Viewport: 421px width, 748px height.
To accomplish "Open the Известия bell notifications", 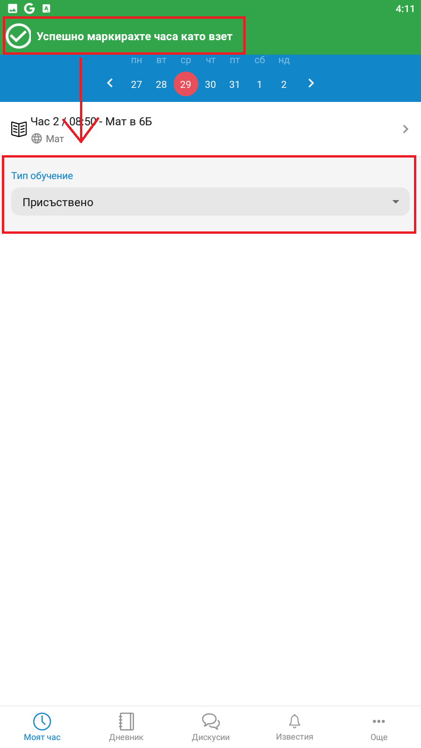I will tap(295, 727).
